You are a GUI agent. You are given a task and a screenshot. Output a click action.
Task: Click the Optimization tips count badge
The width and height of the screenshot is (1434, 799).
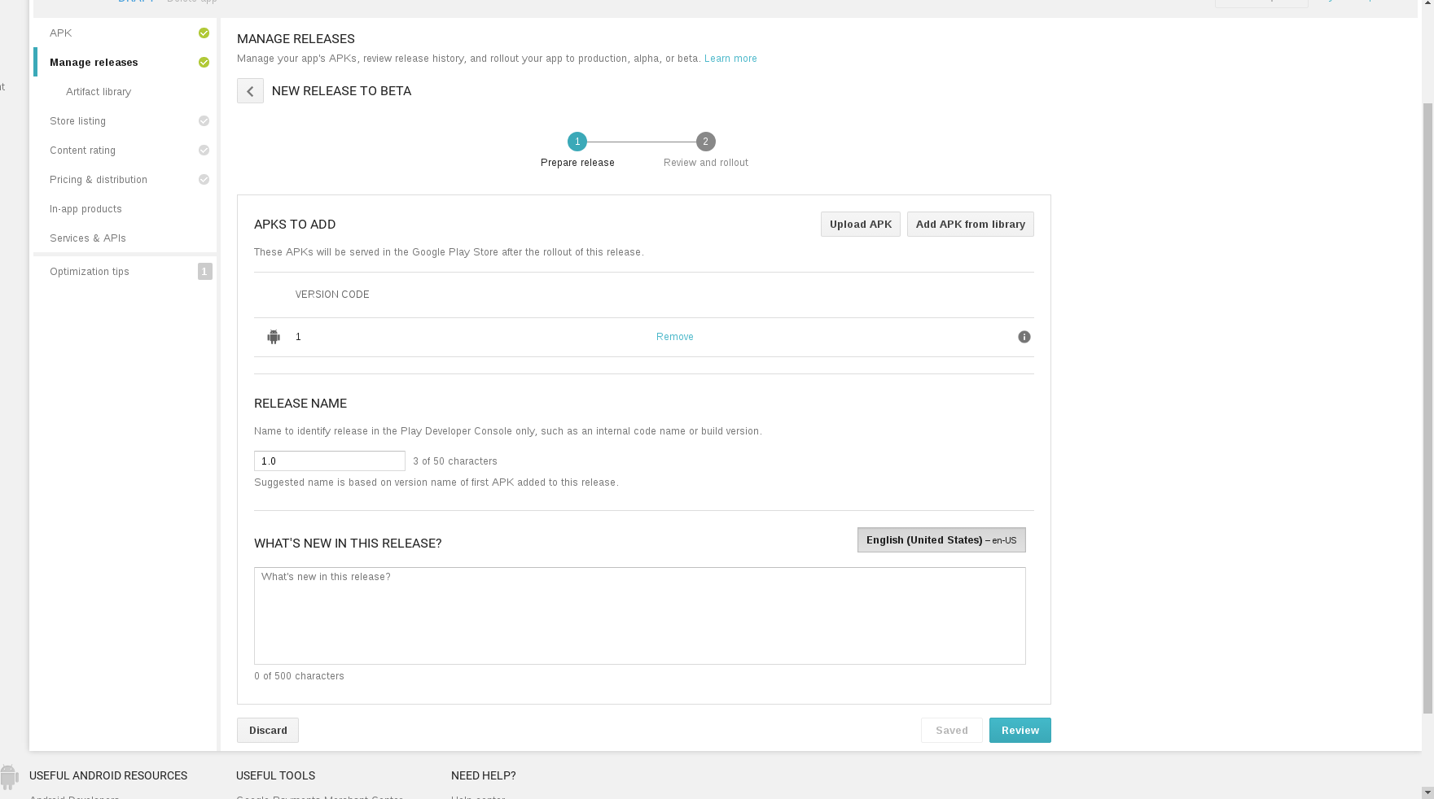204,272
